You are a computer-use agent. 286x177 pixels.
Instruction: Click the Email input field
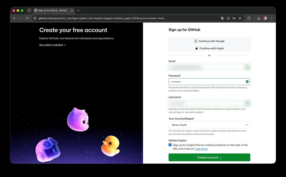tap(209, 67)
